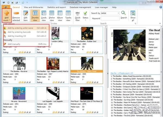Open the quick access toolbar customize arrow
The image size is (163, 117).
pos(27,2)
